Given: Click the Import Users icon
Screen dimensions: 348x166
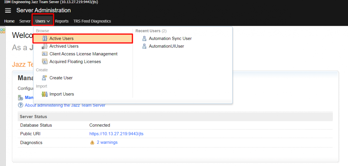Looking at the screenshot, I should (x=45, y=94).
